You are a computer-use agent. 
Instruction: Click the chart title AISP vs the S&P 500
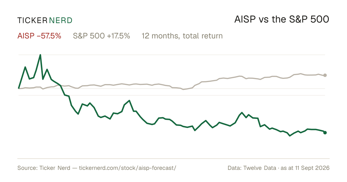coord(282,20)
